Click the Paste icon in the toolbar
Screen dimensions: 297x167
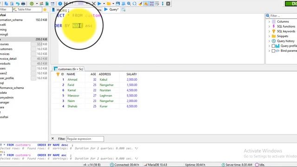click(12, 4)
